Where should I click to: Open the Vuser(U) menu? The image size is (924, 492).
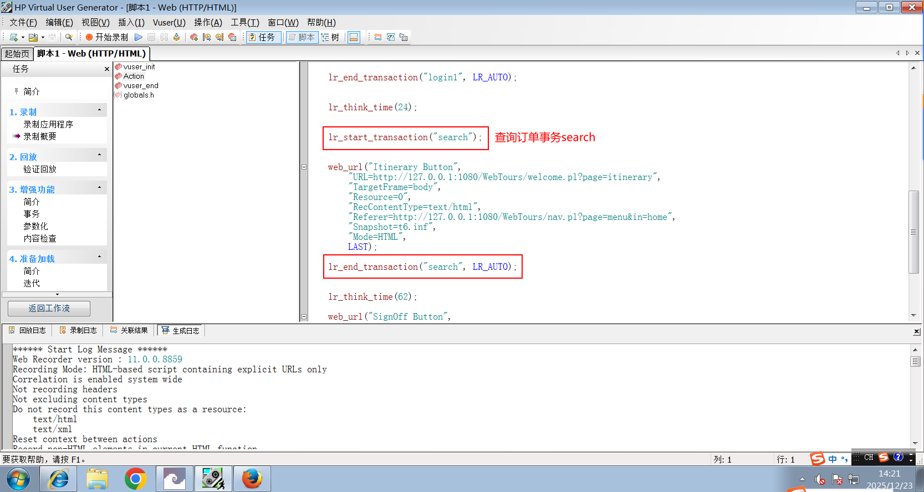(169, 23)
